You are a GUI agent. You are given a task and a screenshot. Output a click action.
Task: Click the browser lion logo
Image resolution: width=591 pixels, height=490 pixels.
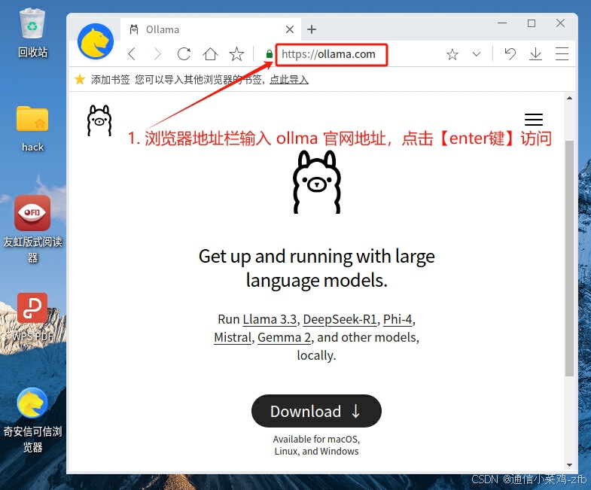point(96,41)
